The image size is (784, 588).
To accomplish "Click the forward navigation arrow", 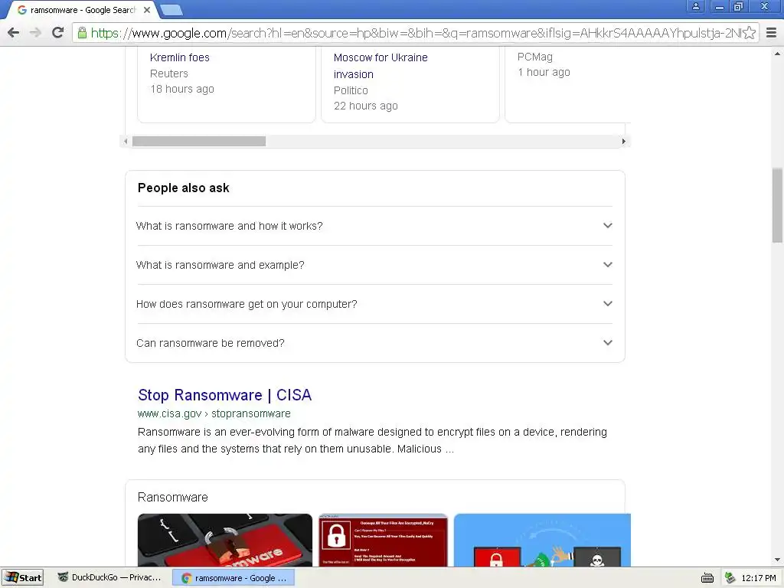I will click(35, 33).
